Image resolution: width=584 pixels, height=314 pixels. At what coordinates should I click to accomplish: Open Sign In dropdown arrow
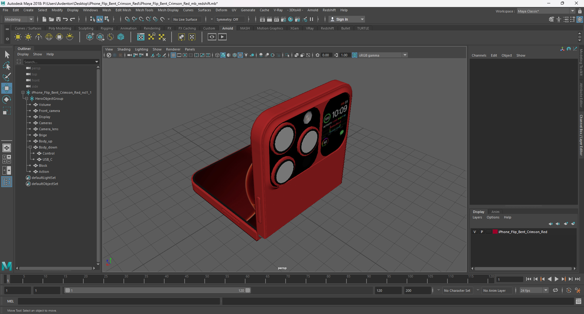[x=362, y=19]
